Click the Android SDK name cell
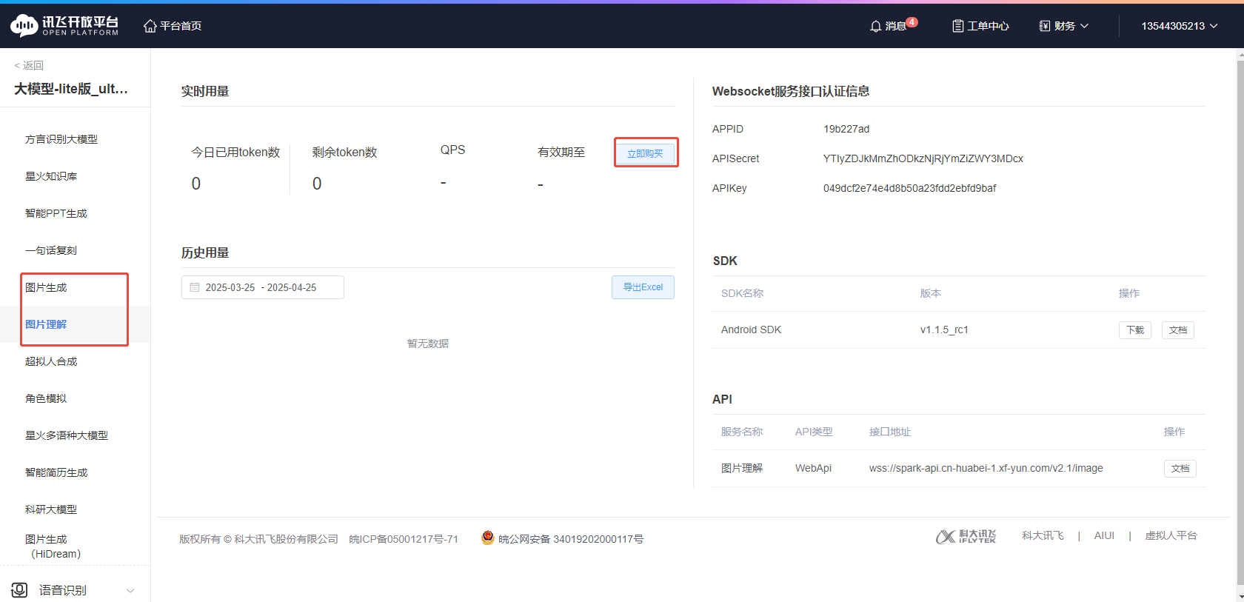 pos(751,330)
